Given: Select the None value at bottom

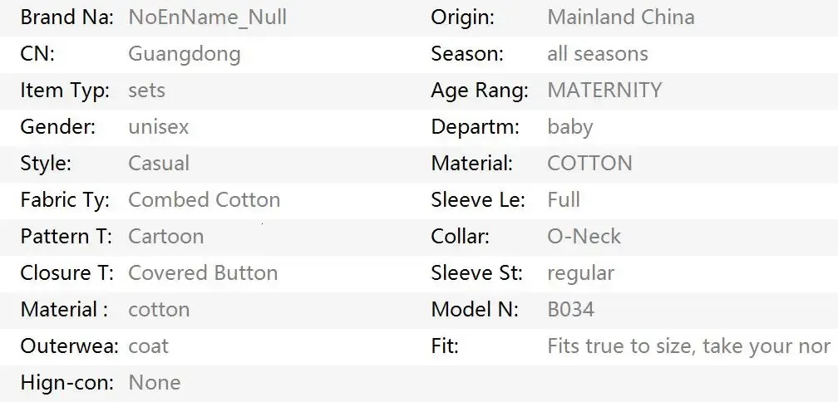Looking at the screenshot, I should 154,383.
